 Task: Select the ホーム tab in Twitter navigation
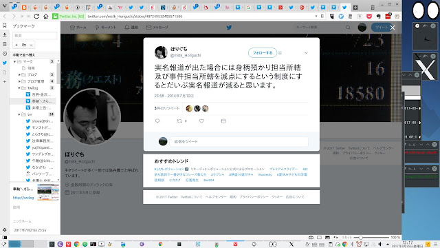tap(78, 28)
